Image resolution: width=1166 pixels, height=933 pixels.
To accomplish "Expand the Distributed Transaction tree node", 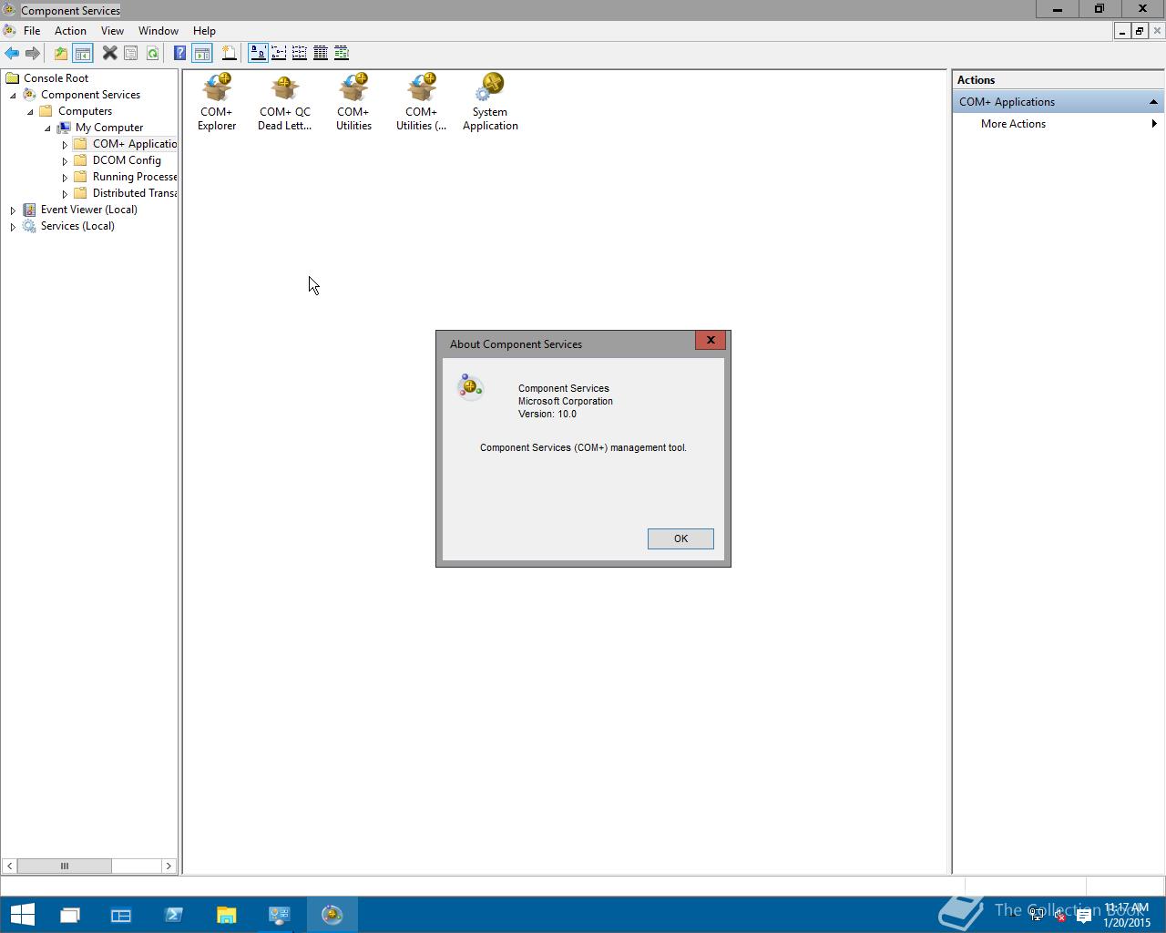I will click(x=65, y=194).
